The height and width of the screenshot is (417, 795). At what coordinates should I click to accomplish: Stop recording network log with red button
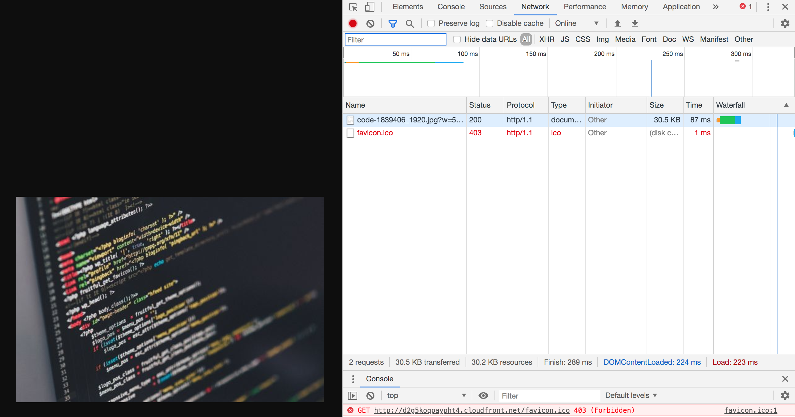pyautogui.click(x=353, y=23)
